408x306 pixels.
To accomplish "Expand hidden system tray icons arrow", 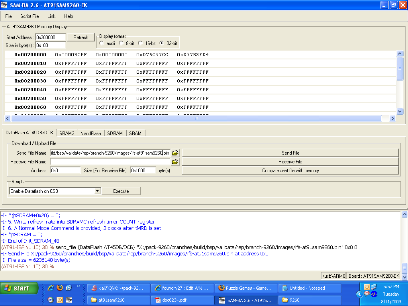I will point(359,294).
